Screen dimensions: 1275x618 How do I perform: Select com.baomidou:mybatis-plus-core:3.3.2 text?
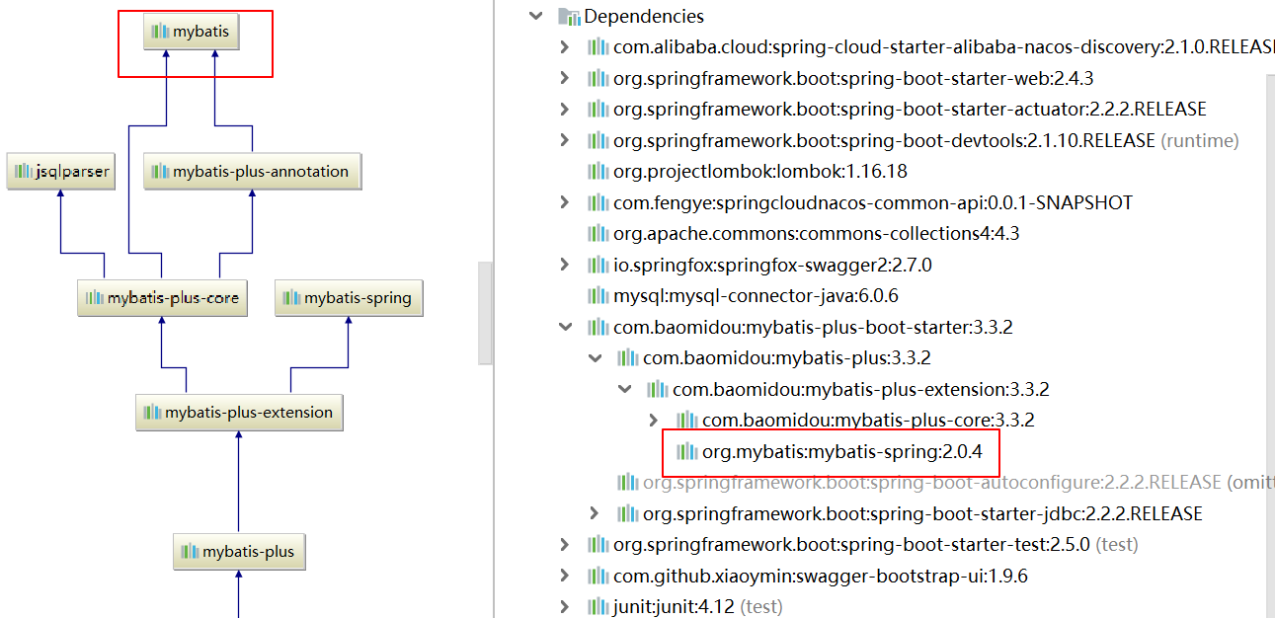(x=868, y=421)
